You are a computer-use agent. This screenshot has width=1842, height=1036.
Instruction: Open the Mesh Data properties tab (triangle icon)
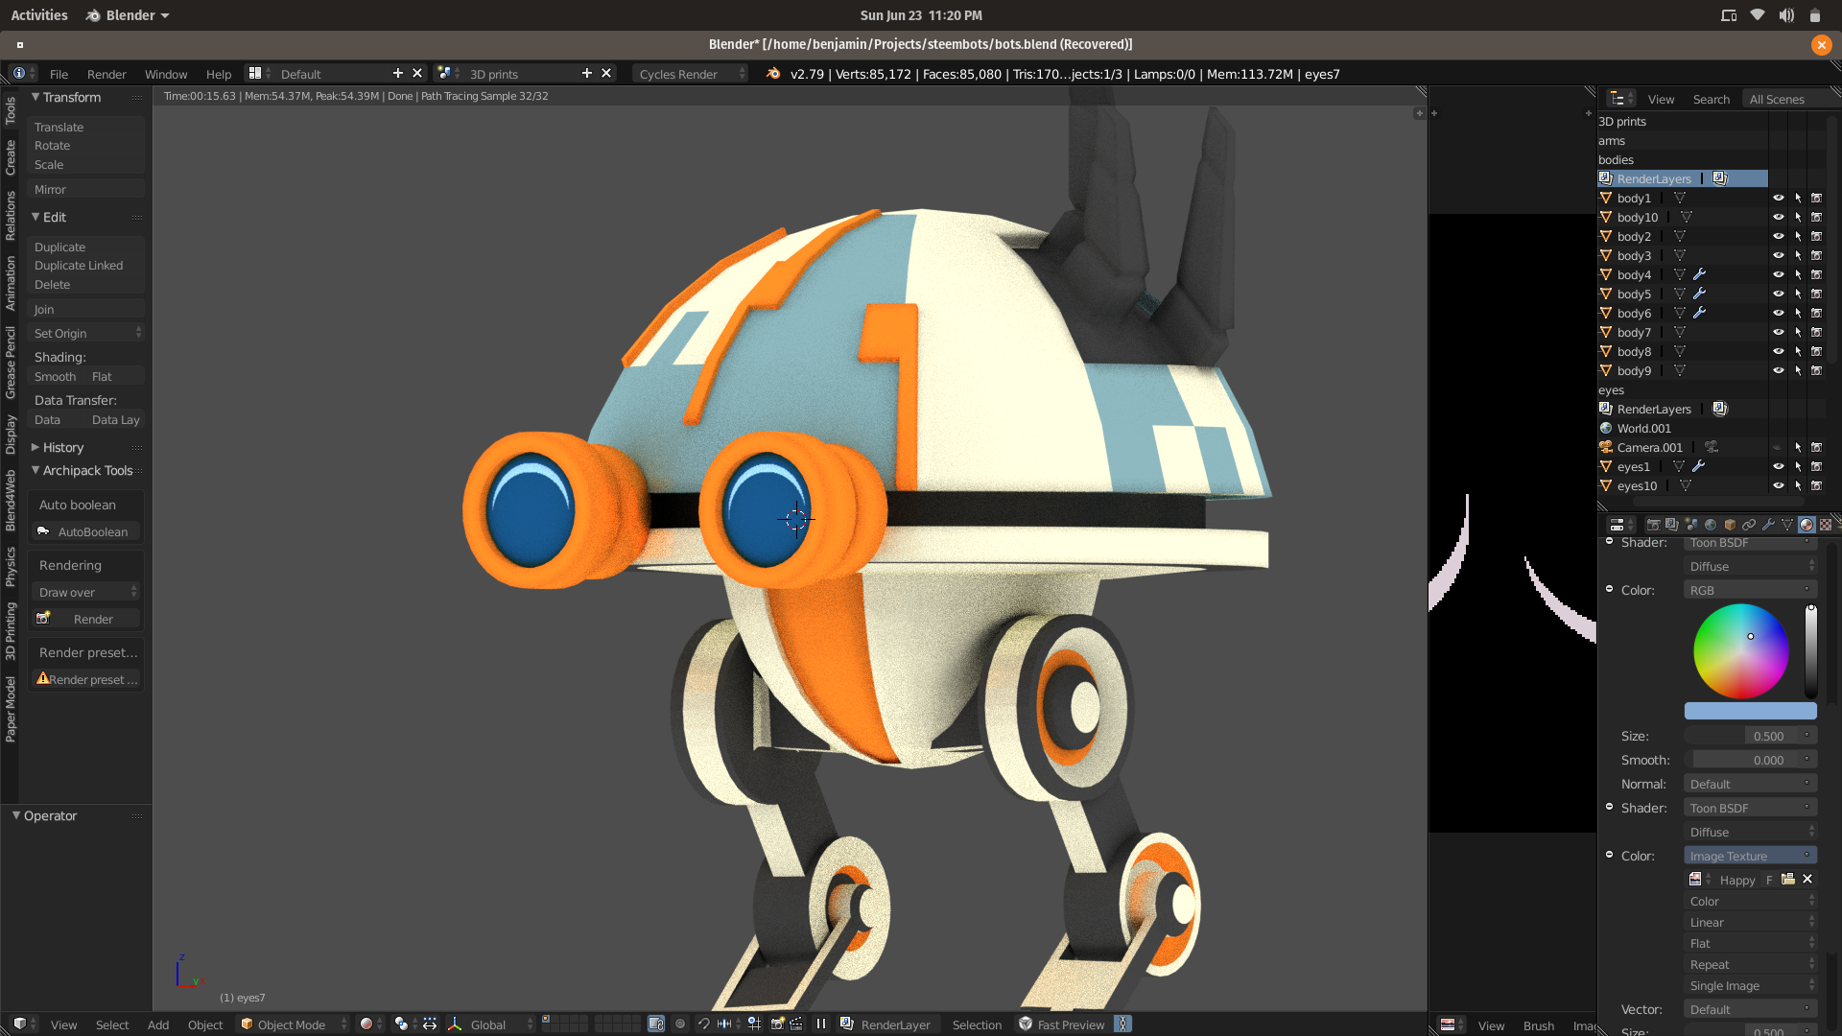1787,525
